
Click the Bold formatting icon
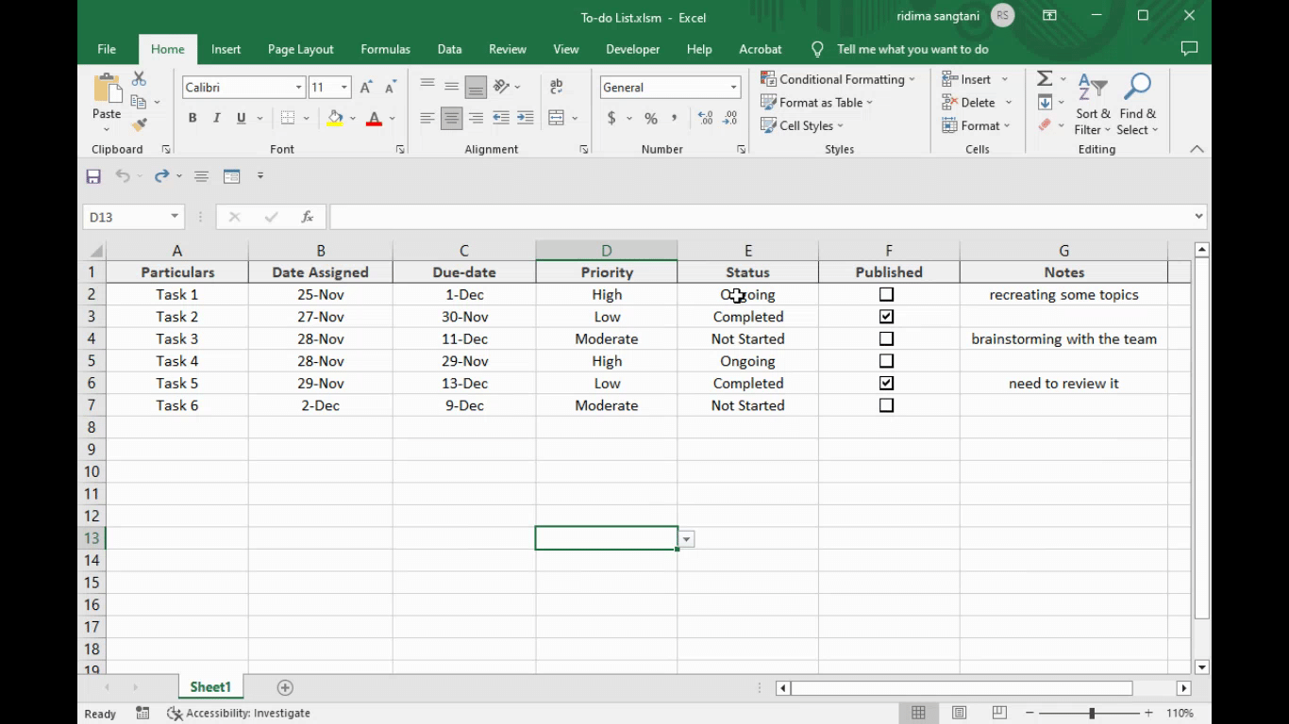pos(193,118)
